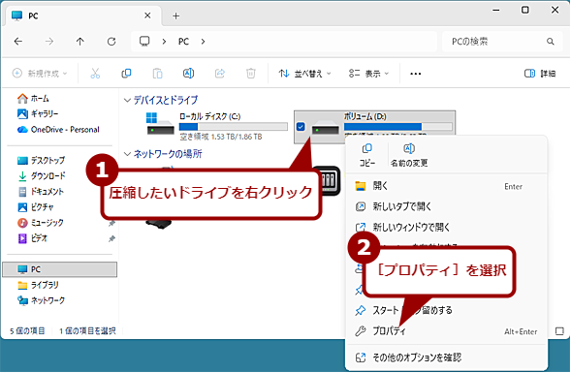Open Documents folder in sidebar
Screen dimensions: 571x373
coord(41,192)
